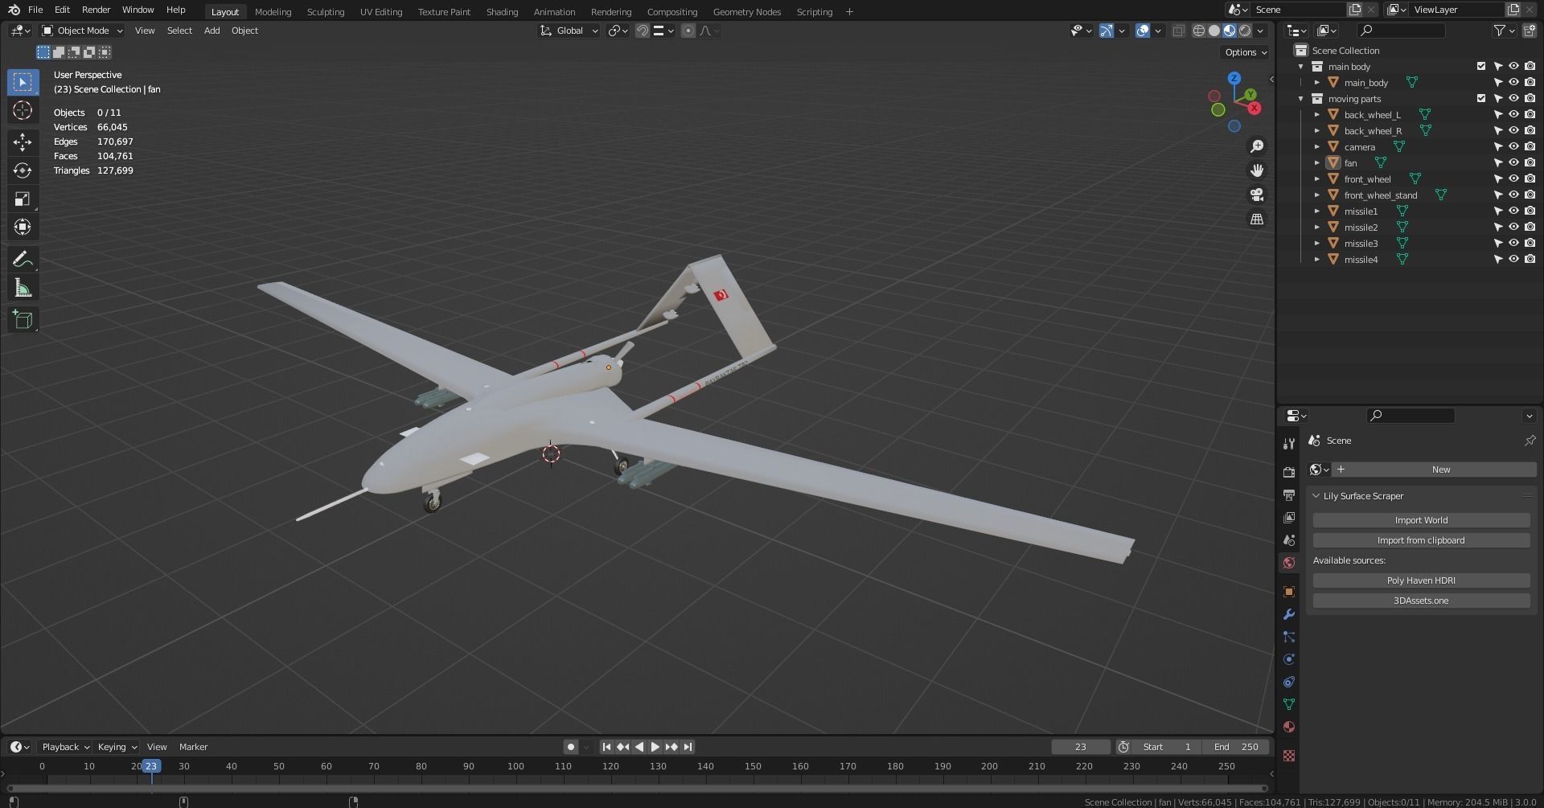Open the Material properties tab
1544x808 pixels.
(1289, 727)
